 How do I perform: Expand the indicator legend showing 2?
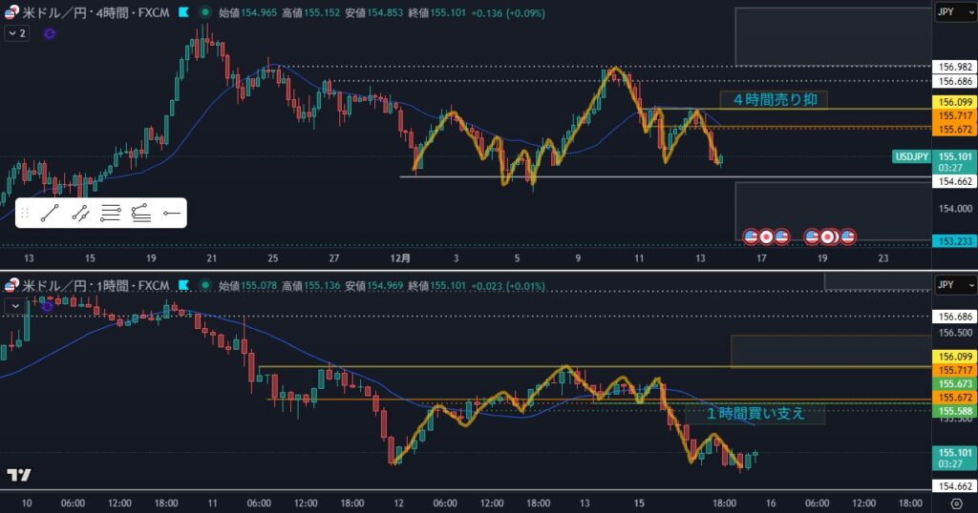pyautogui.click(x=17, y=33)
